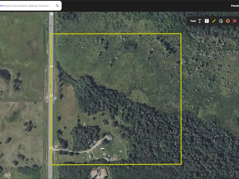The width and height of the screenshot is (239, 179).
Task: Select the red scissors tool
Action: [235, 21]
